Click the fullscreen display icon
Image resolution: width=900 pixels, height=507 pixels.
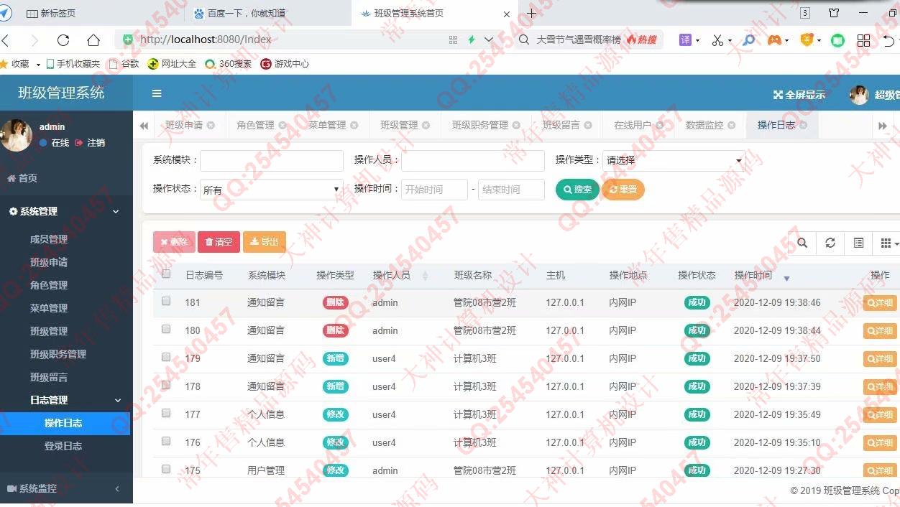pyautogui.click(x=778, y=95)
